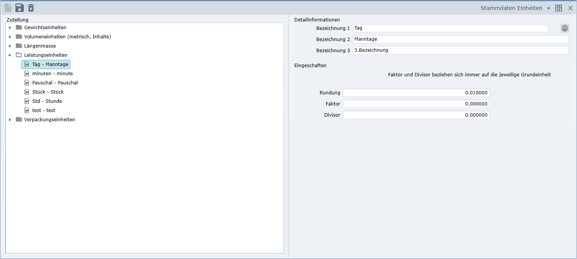The width and height of the screenshot is (577, 259).
Task: Click the Stammdaten Einheiten title text
Action: click(x=511, y=8)
